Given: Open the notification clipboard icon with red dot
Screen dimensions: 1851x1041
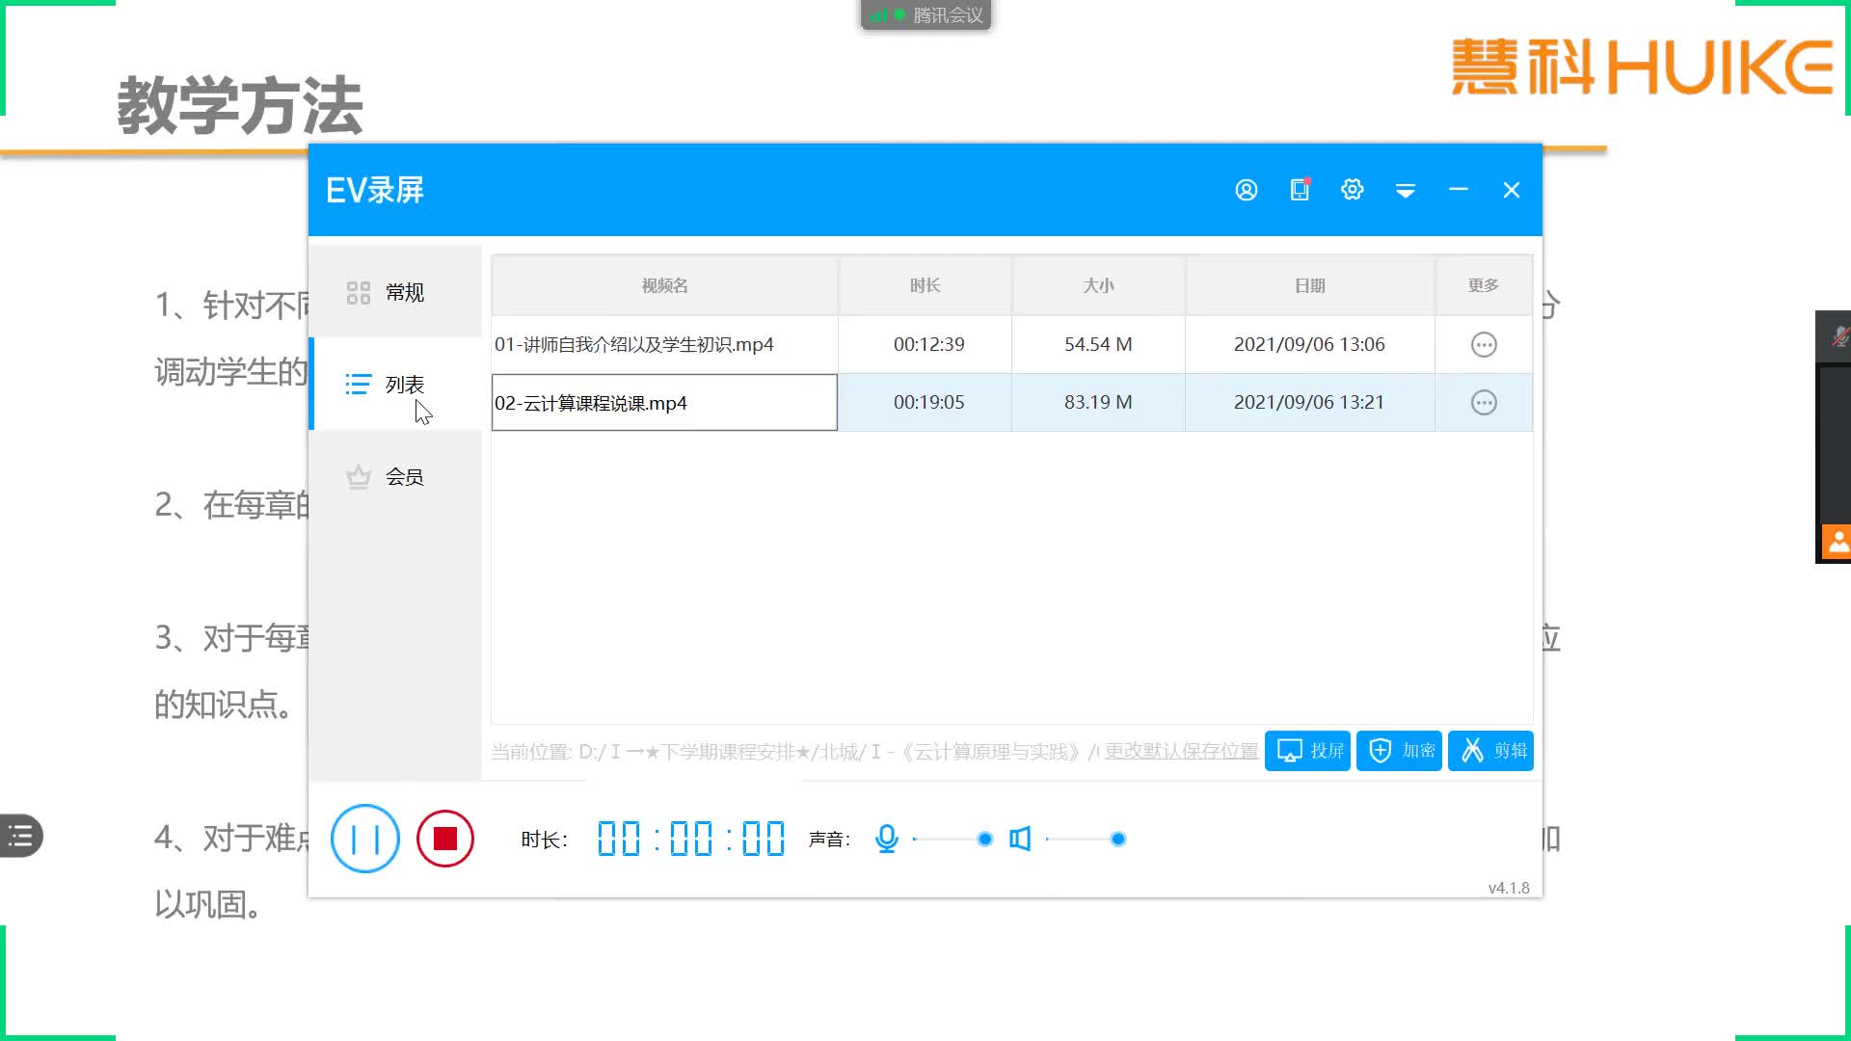Looking at the screenshot, I should pyautogui.click(x=1300, y=189).
